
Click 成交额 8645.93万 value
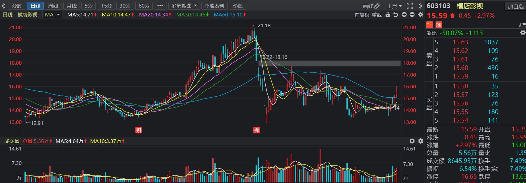(x=462, y=161)
